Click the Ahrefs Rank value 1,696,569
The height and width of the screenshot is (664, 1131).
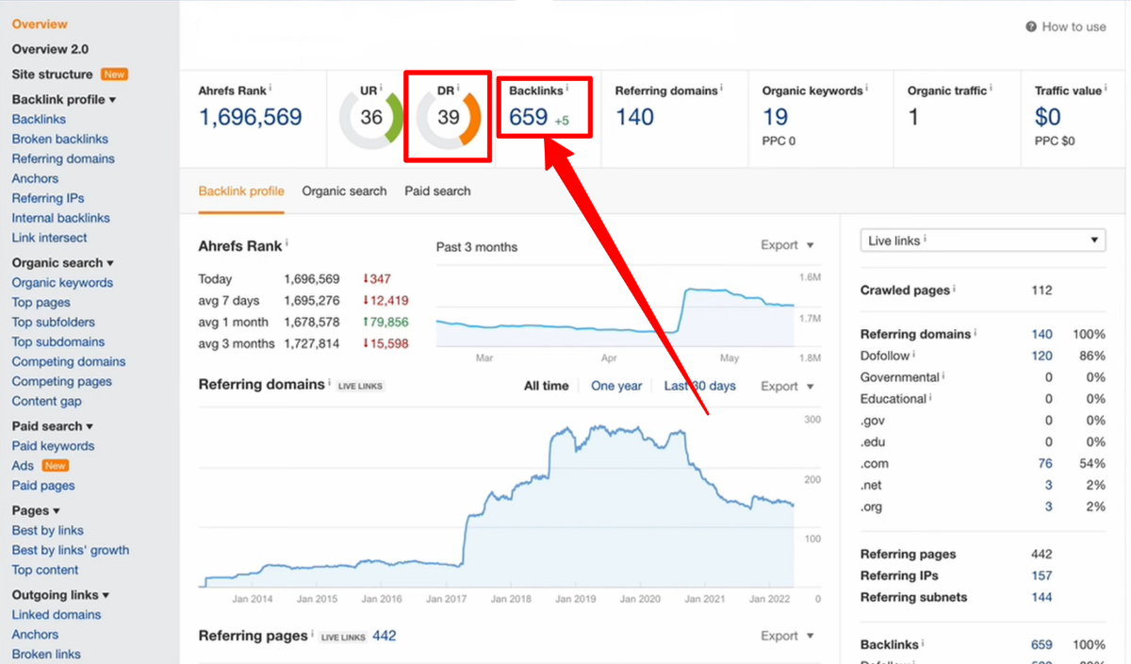coord(250,118)
